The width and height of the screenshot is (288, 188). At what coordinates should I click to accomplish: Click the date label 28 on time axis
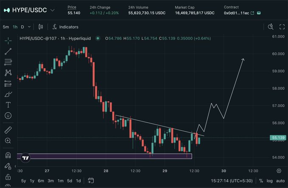(106, 171)
